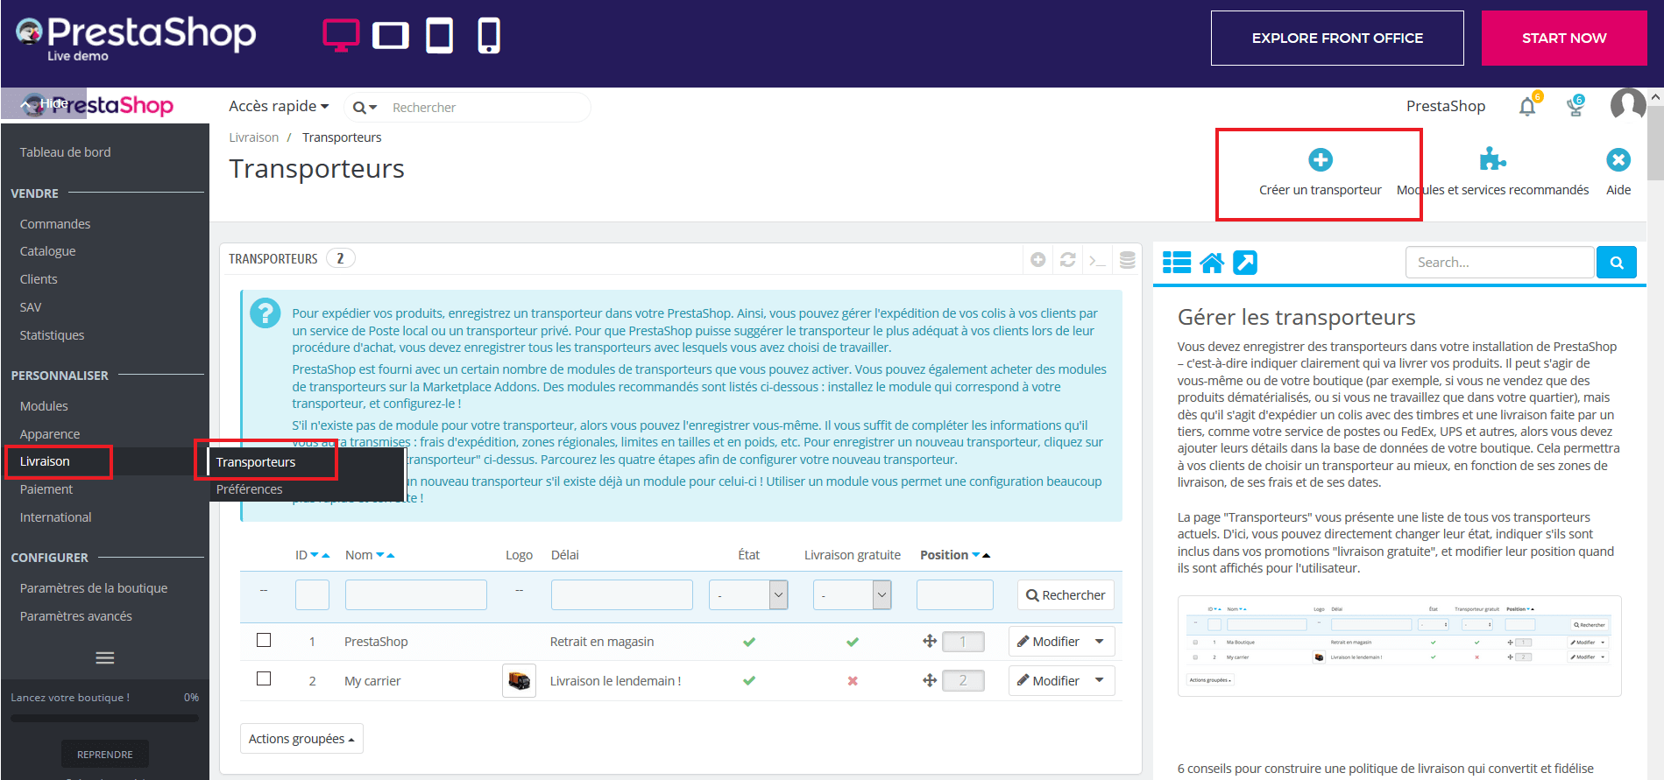Click REPRENDRE button
The image size is (1664, 780).
pos(105,754)
